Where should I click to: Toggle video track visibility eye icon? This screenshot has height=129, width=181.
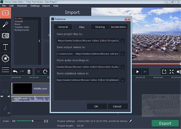[2, 96]
